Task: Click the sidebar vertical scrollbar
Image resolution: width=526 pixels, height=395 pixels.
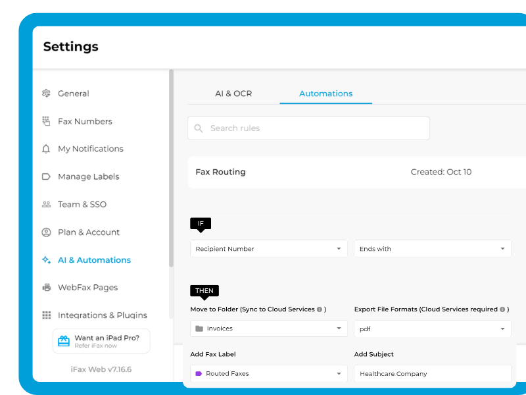Action: click(x=171, y=168)
